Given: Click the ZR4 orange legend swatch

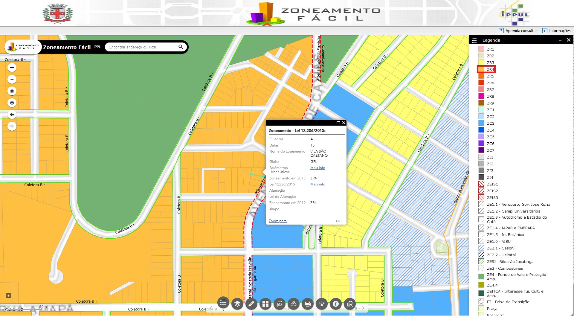Looking at the screenshot, I should click(x=481, y=69).
